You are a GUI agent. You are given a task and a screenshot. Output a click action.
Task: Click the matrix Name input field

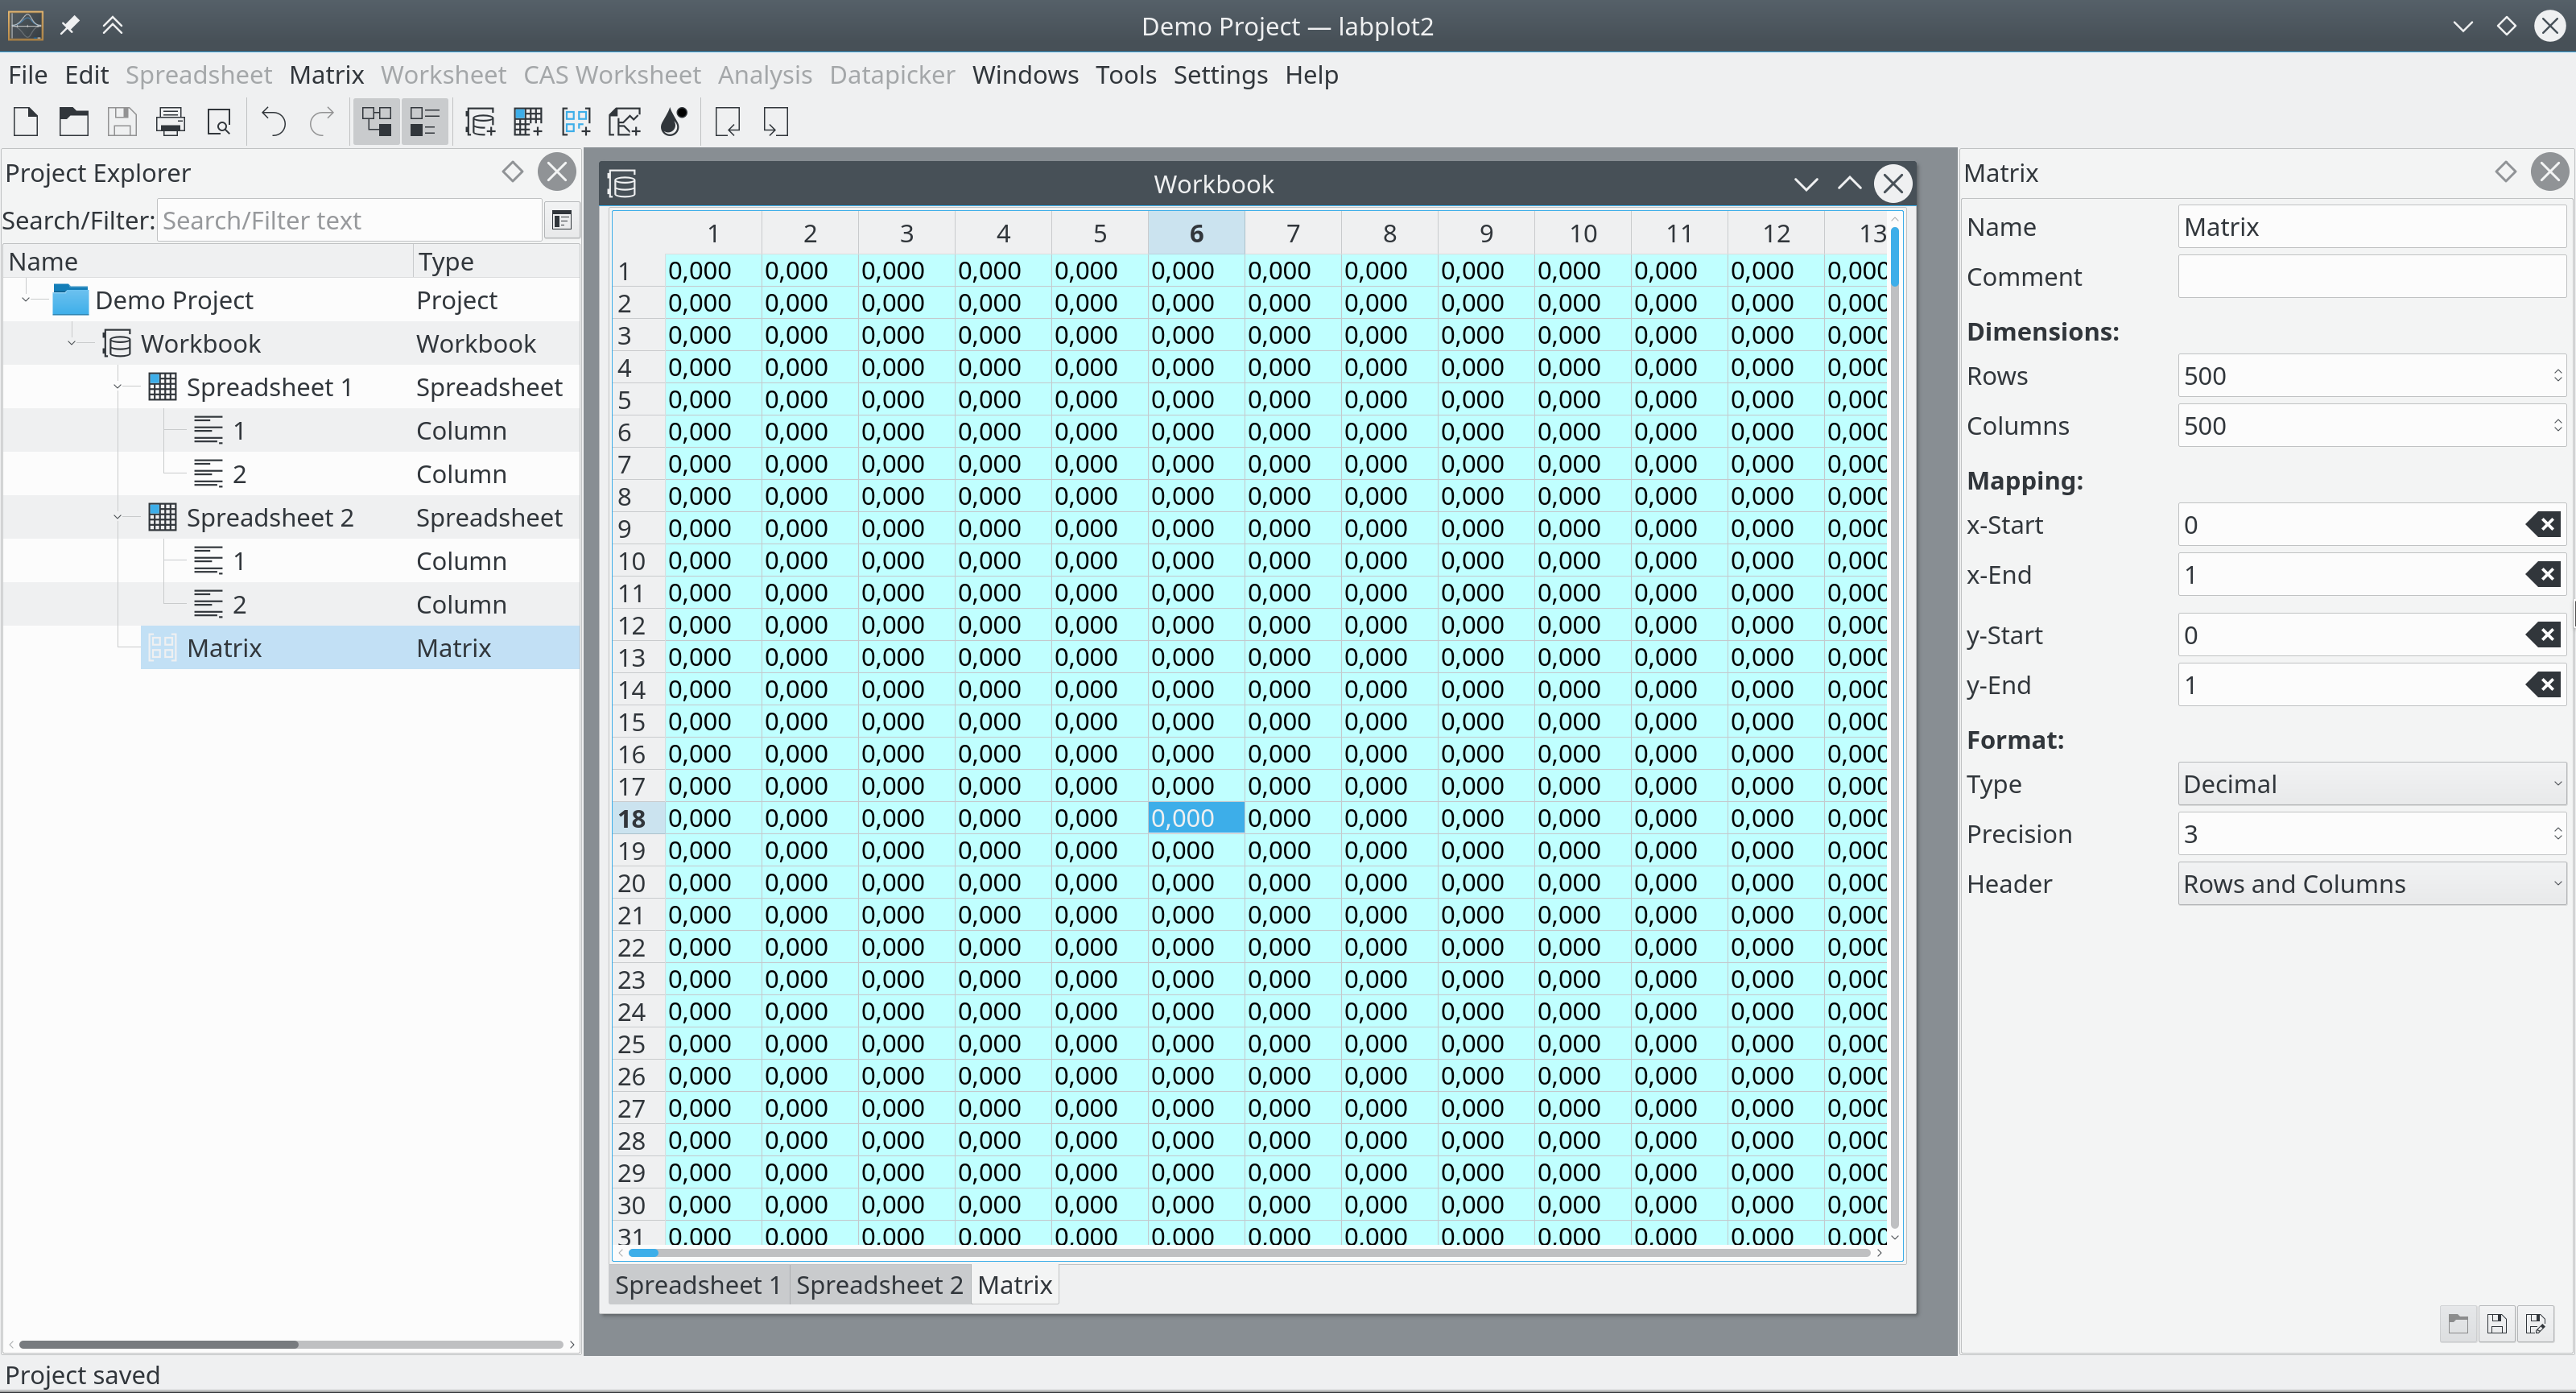2370,227
